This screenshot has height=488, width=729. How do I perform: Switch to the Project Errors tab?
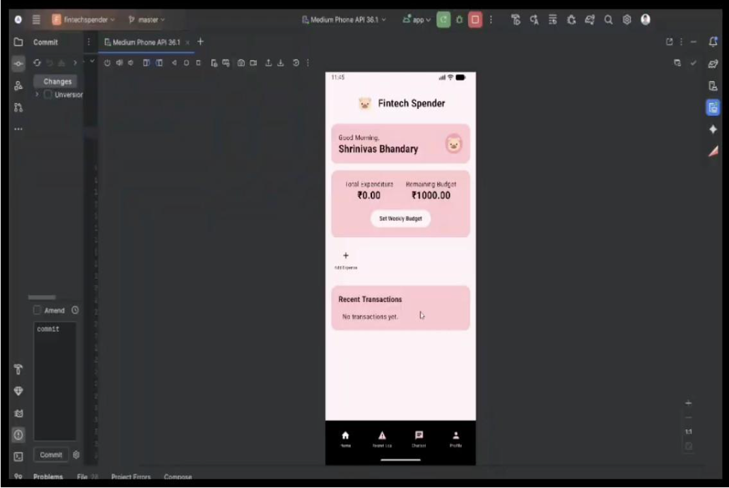coord(131,476)
